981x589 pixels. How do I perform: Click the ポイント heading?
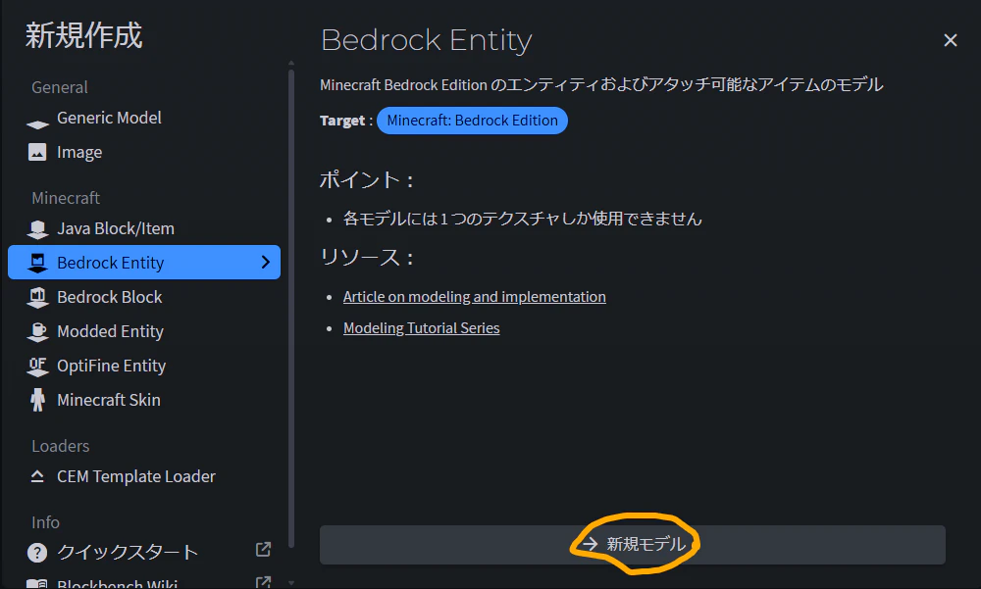click(367, 180)
